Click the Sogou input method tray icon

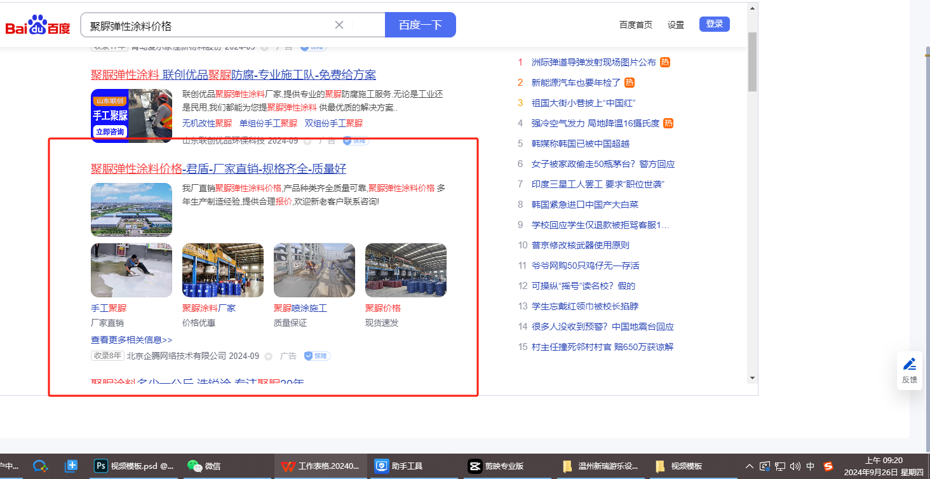click(828, 466)
